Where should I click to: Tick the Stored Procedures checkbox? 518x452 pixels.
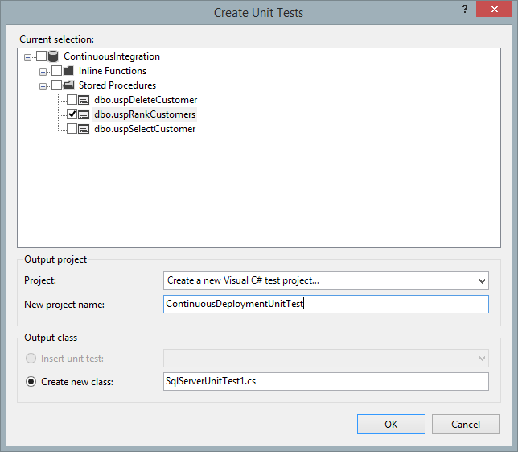coord(56,85)
